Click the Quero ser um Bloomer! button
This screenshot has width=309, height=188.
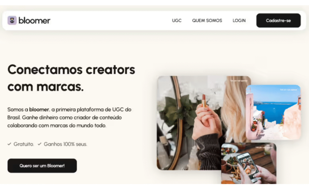42,166
